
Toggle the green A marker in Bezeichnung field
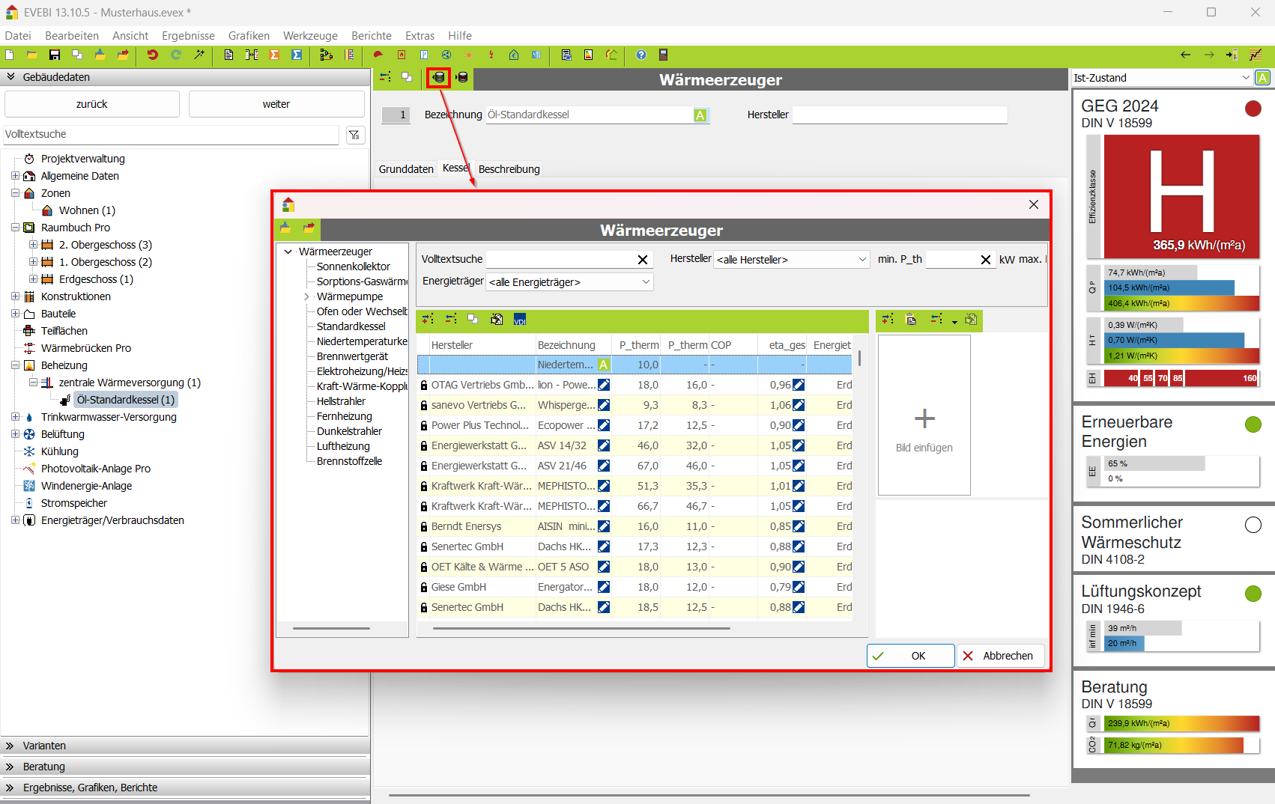(700, 115)
